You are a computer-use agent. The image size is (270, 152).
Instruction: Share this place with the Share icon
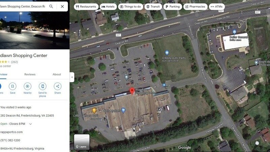tap(57, 86)
